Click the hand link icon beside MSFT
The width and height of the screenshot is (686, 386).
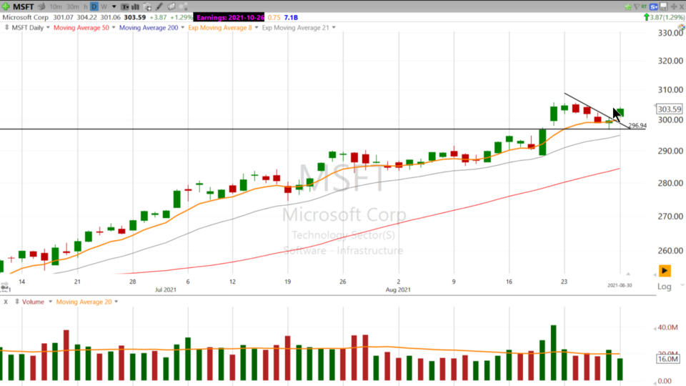coord(41,6)
